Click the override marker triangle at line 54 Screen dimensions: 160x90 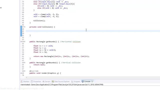click(21, 42)
